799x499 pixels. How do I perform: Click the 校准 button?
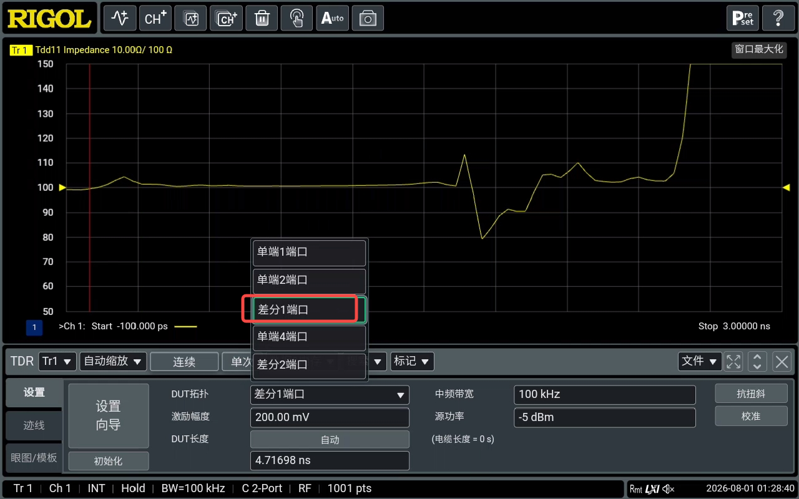click(751, 416)
